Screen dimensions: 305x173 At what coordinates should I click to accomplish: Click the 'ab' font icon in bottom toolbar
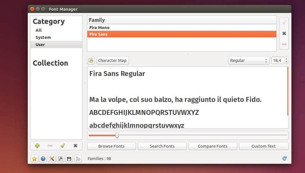(x=60, y=159)
